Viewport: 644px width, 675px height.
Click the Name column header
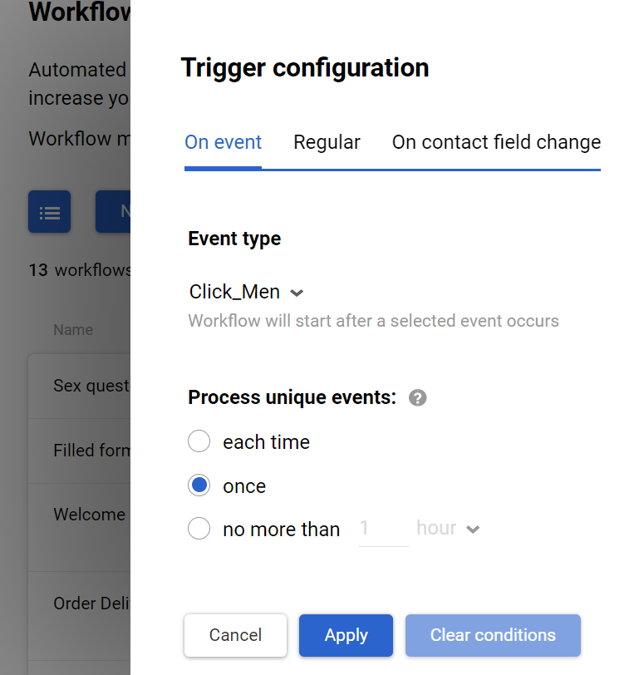point(73,330)
